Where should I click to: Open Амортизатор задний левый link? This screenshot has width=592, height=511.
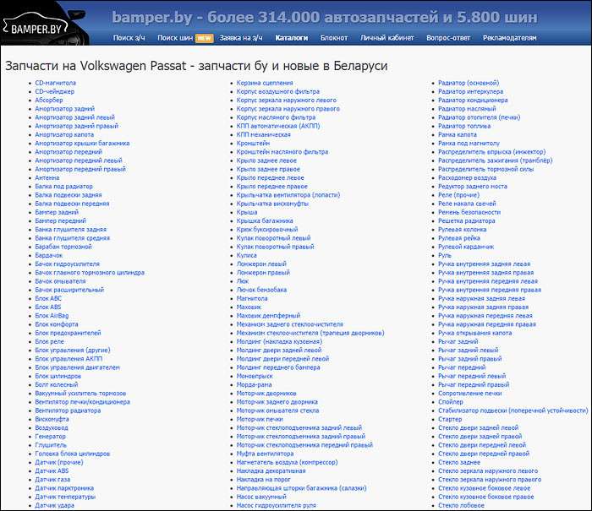[74, 117]
